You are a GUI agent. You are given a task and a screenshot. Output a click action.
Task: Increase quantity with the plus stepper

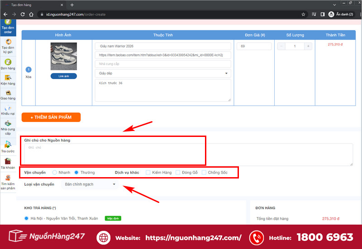point(308,46)
